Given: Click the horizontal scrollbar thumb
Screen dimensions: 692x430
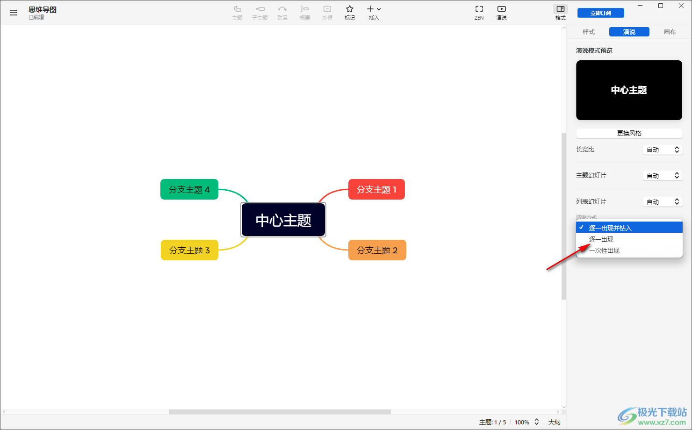Looking at the screenshot, I should (280, 412).
